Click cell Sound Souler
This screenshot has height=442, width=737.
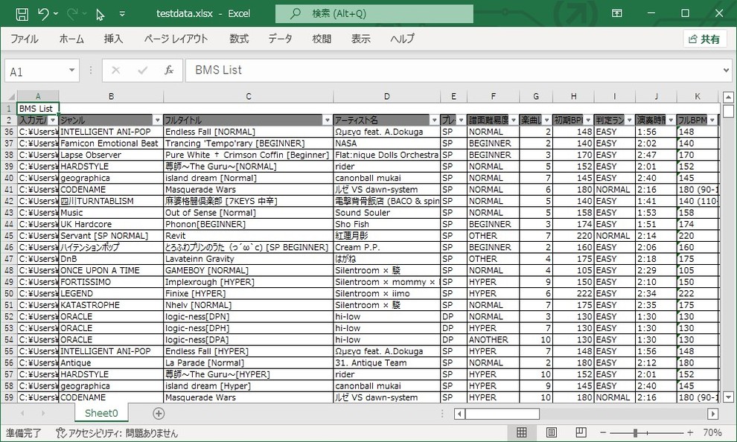point(387,213)
